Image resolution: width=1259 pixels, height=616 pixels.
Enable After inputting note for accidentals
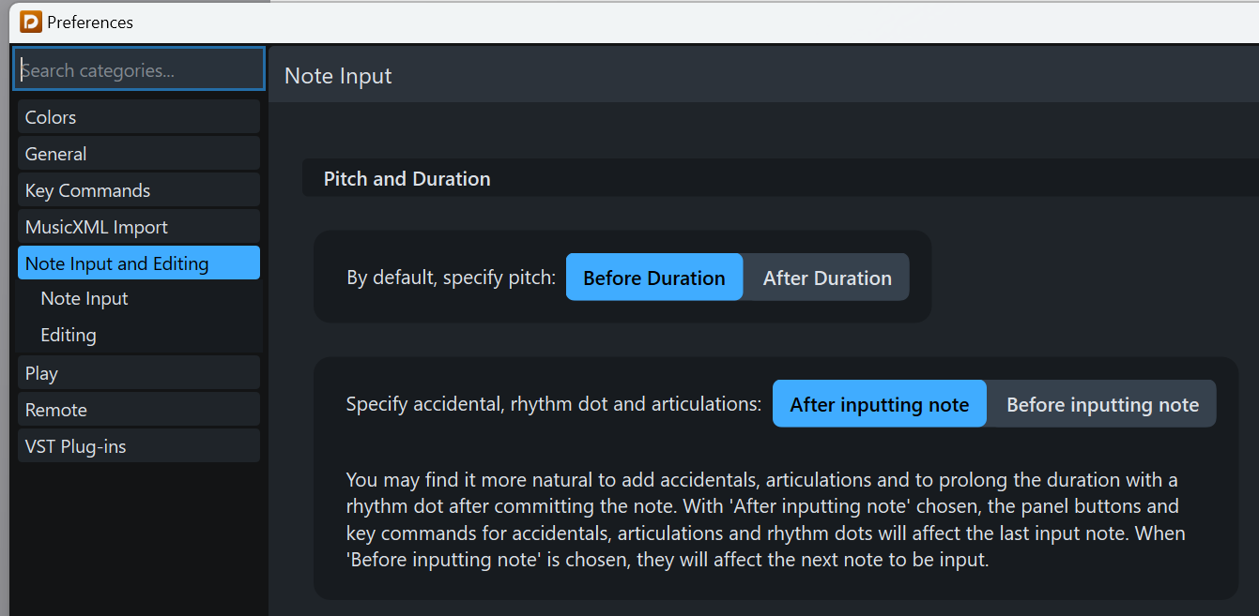point(879,404)
